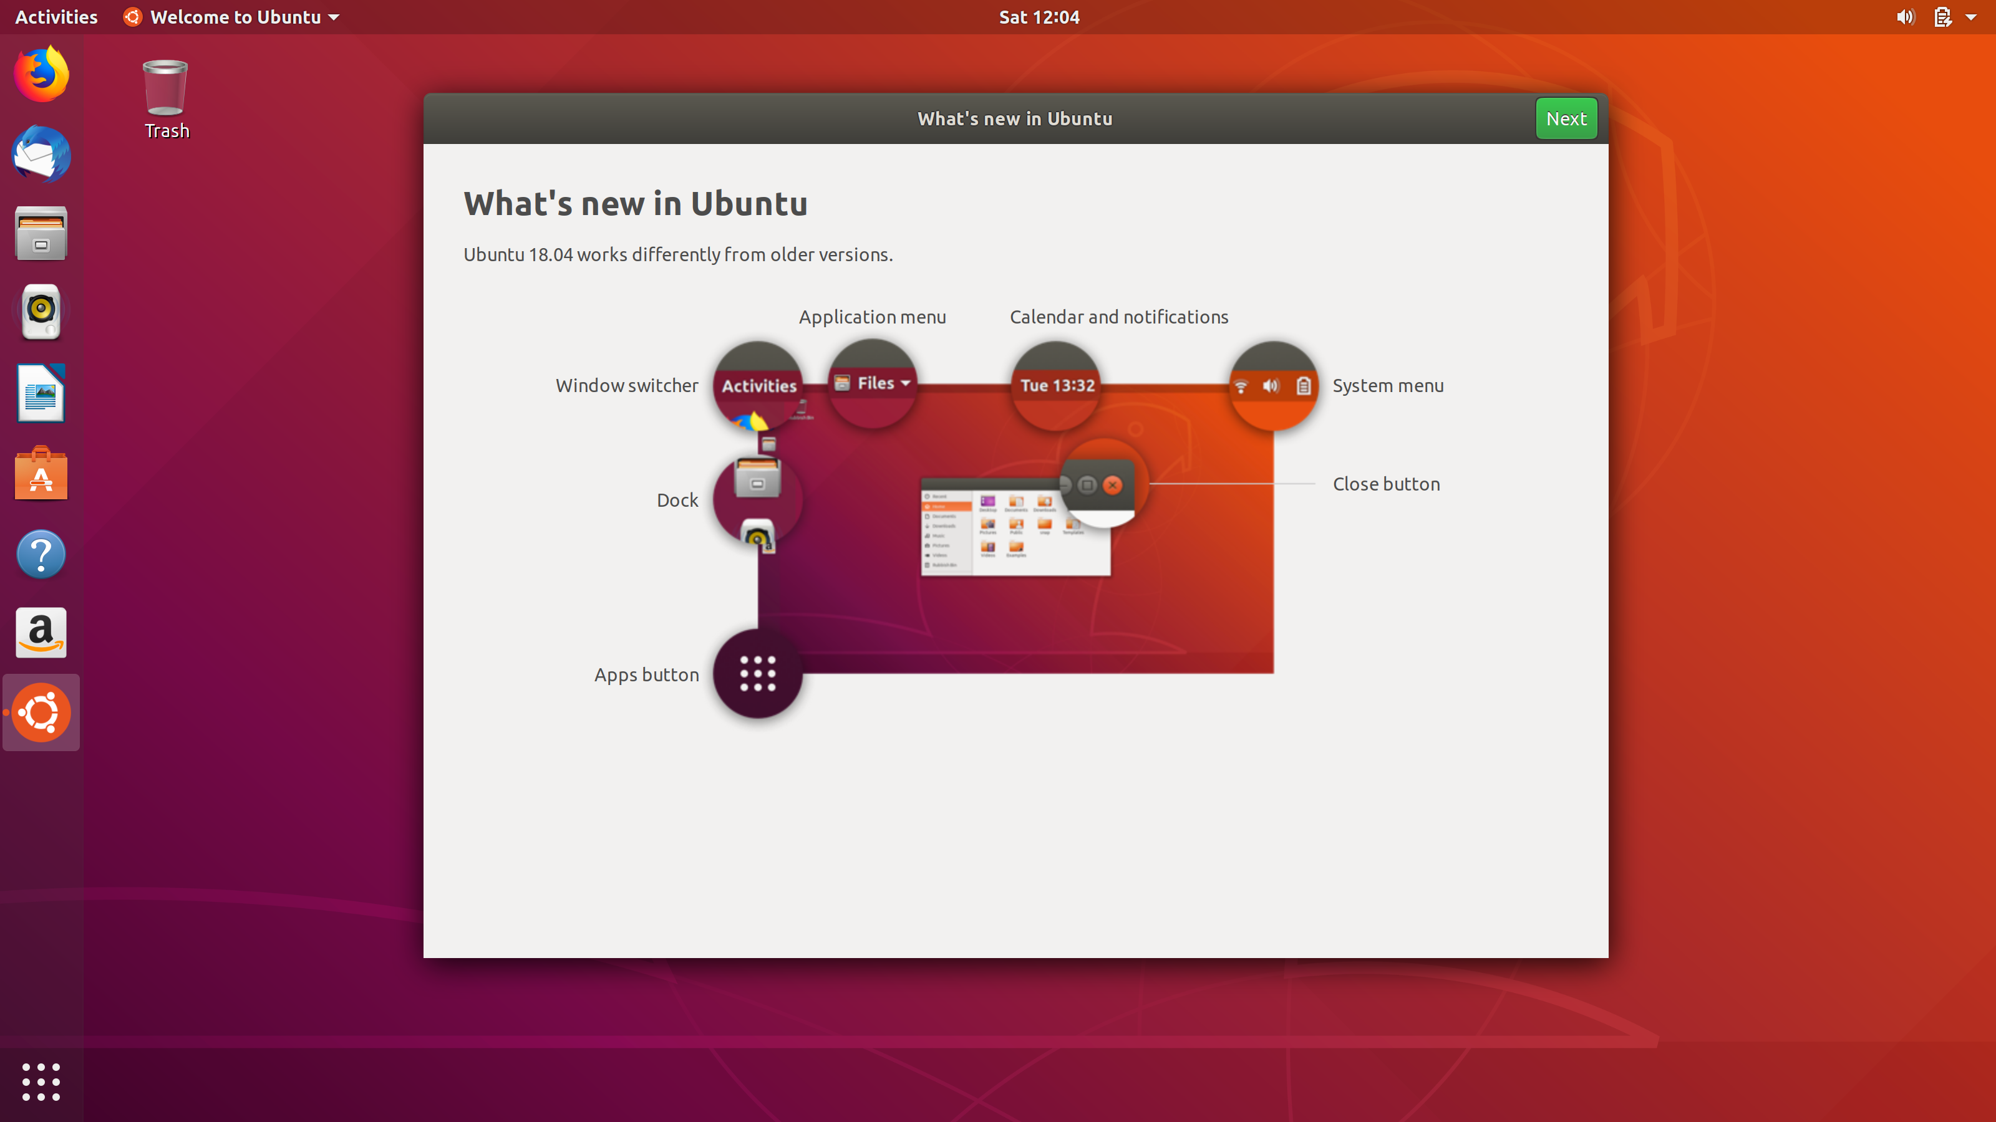Select the Welcome to Ubuntu dock icon
The image size is (1996, 1122).
[41, 712]
